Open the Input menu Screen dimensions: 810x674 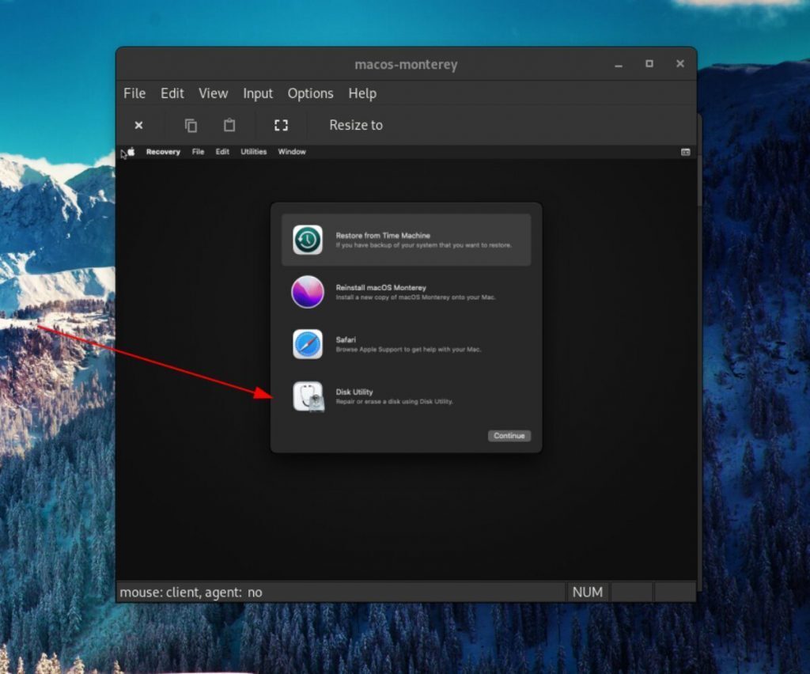(x=257, y=93)
